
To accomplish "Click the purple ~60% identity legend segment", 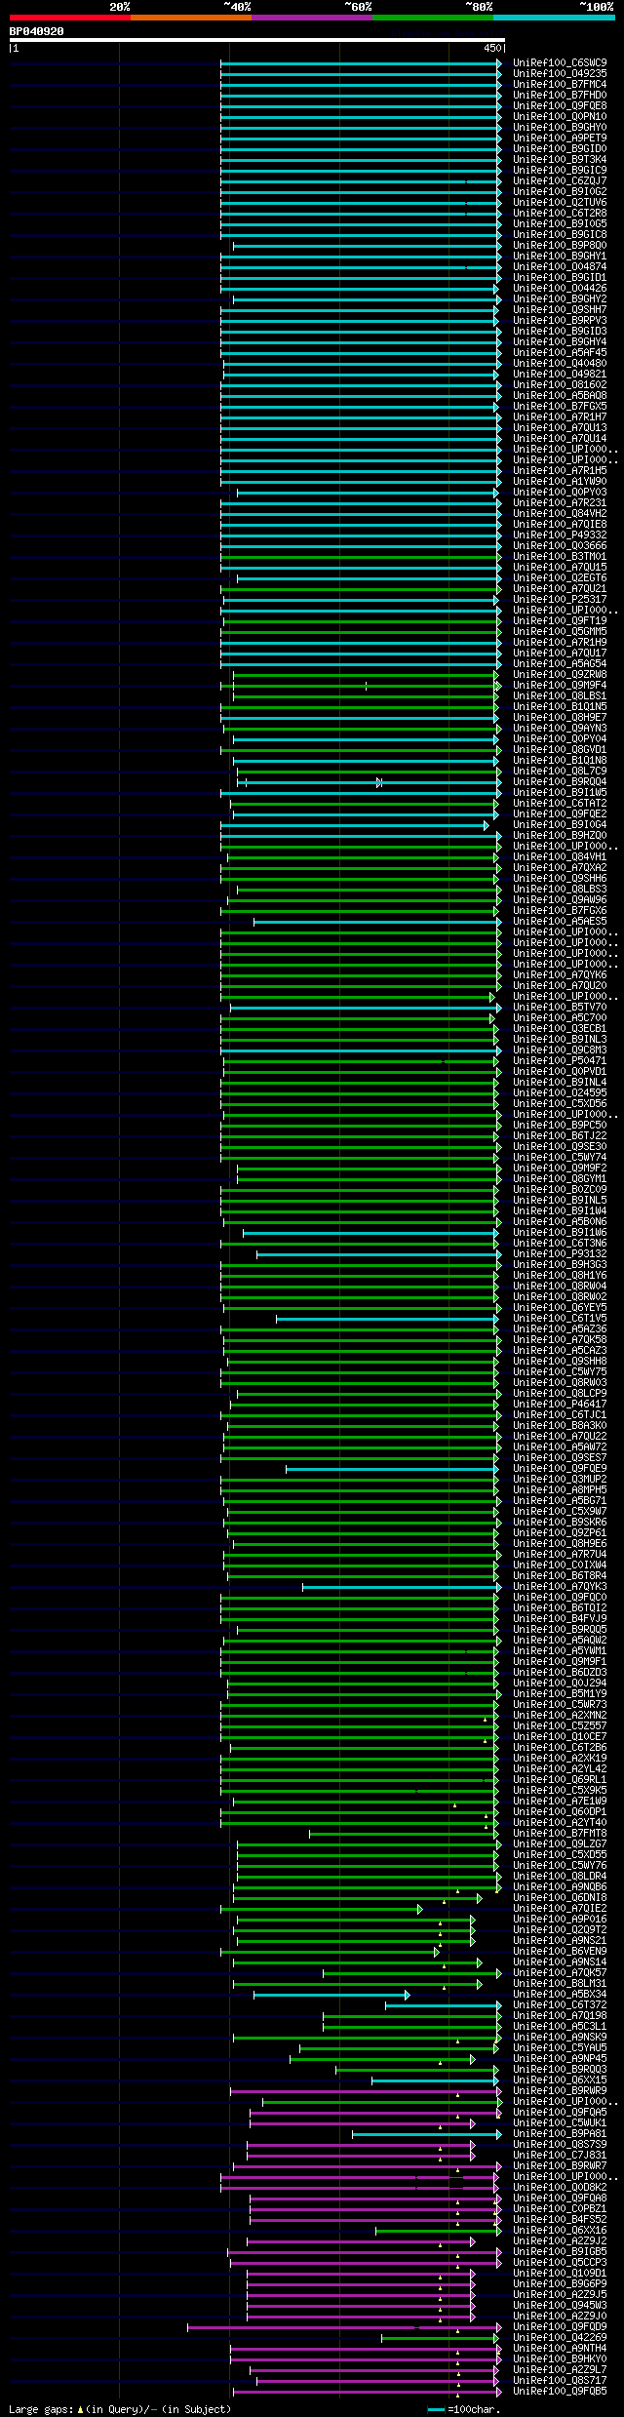I will point(312,18).
